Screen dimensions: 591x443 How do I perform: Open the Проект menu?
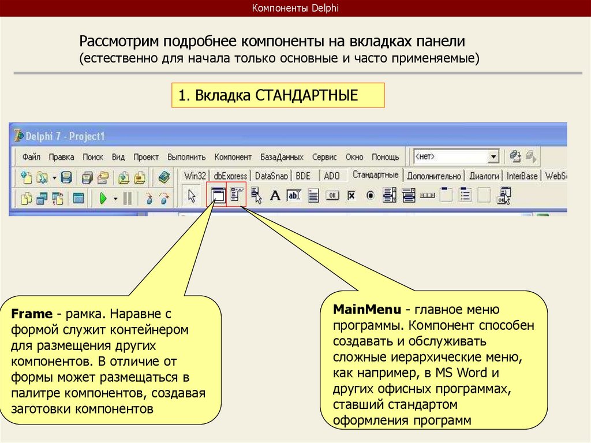146,157
